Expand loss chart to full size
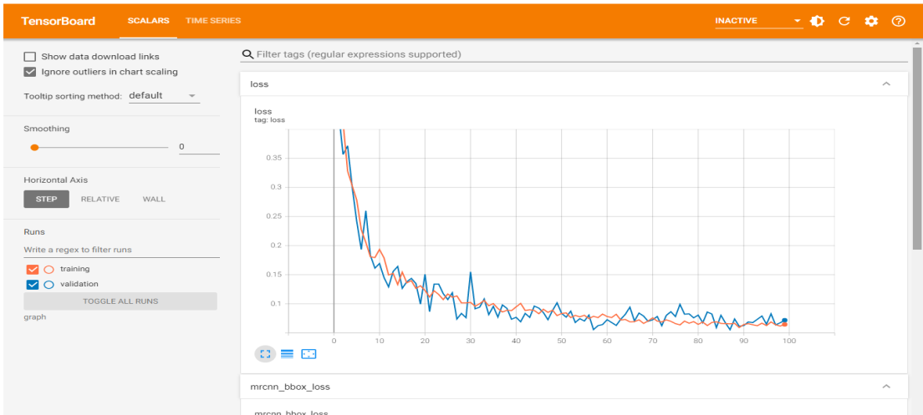Viewport: 923px width, 415px height. point(265,353)
